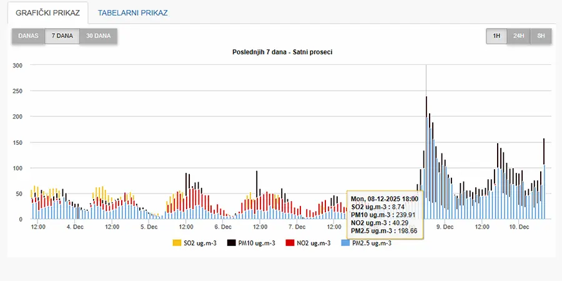The height and width of the screenshot is (281, 562).
Task: Click the chart title Poslednjih 7 dana
Action: 282,52
